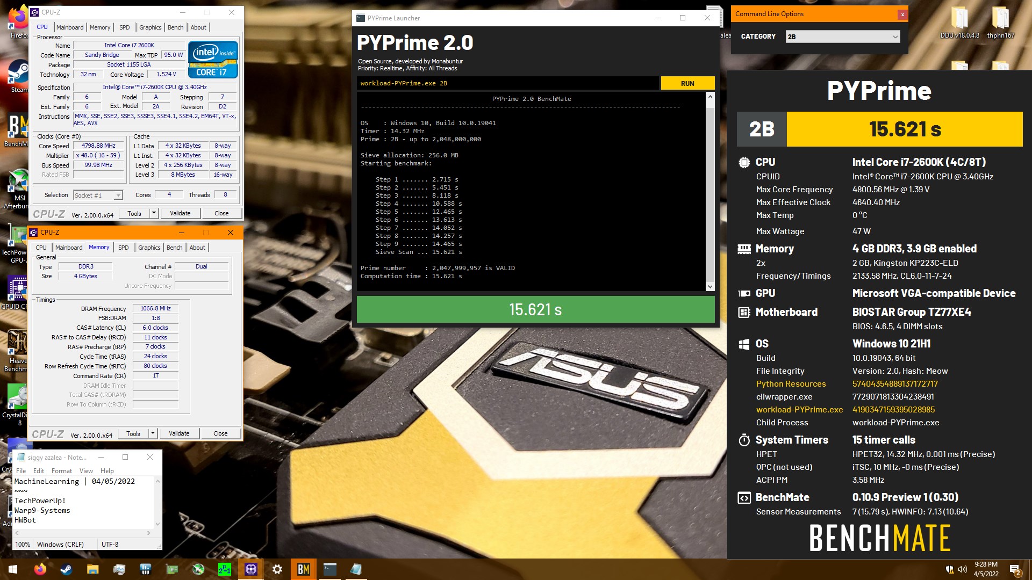The height and width of the screenshot is (580, 1032).
Task: Switch to CPU-Z from the taskbar
Action: coord(250,569)
